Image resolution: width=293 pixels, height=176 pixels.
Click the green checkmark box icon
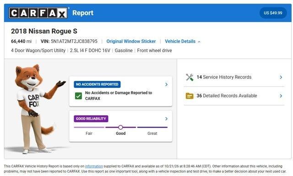click(78, 96)
